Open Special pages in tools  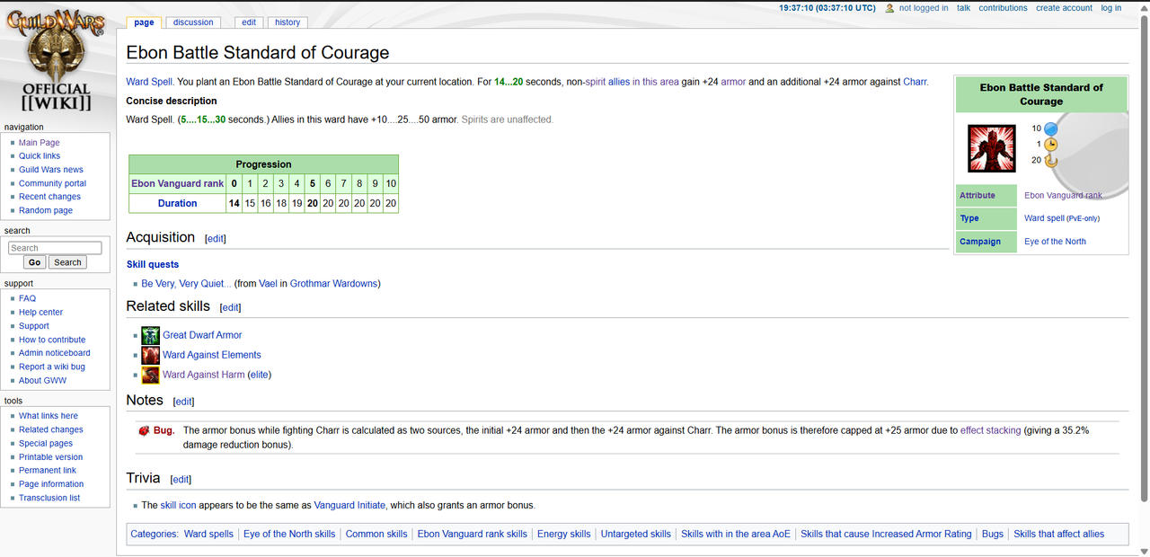tap(46, 444)
